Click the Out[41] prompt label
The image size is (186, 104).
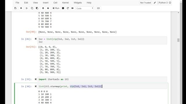[31, 47]
